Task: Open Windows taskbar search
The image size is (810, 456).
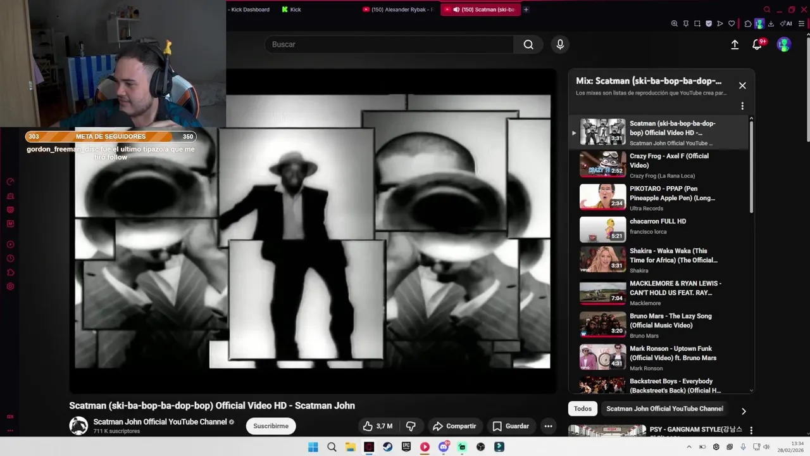Action: (x=332, y=446)
